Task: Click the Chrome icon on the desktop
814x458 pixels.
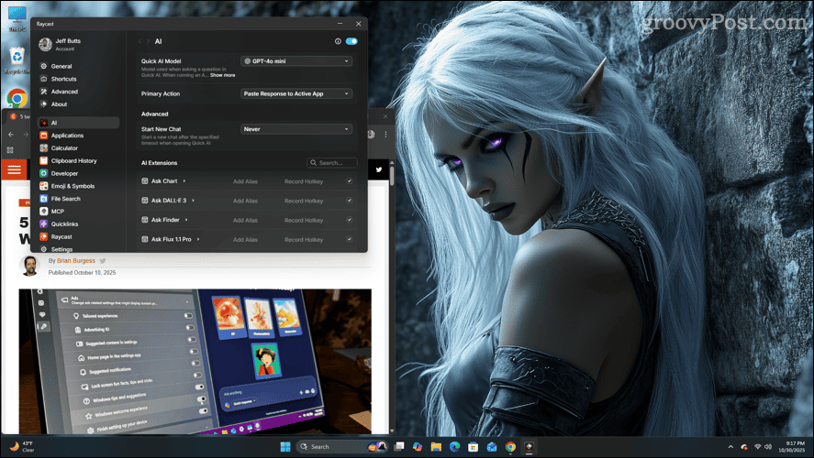Action: click(x=17, y=98)
